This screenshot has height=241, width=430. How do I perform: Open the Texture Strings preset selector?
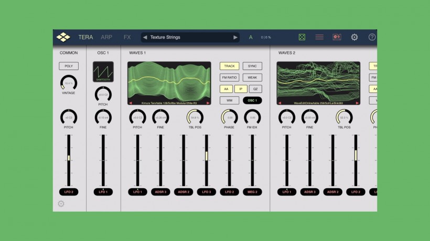coord(190,38)
